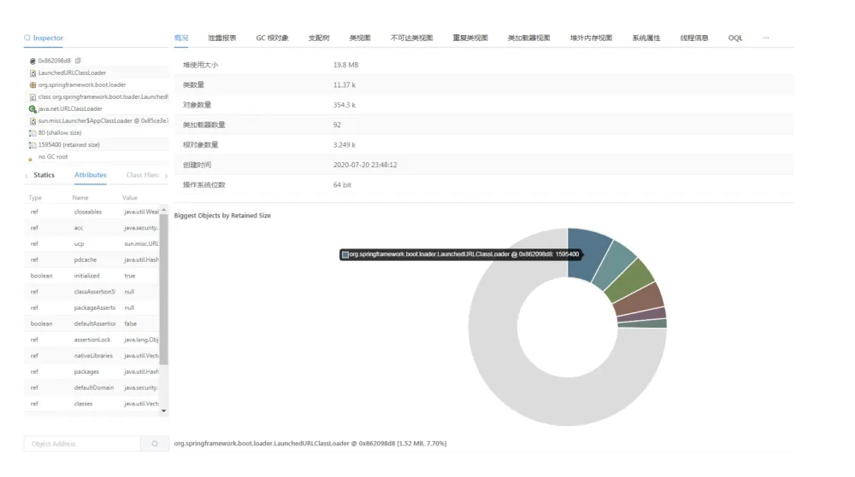Click the 19.8 MB heap size value
This screenshot has width=855, height=477.
(345, 65)
